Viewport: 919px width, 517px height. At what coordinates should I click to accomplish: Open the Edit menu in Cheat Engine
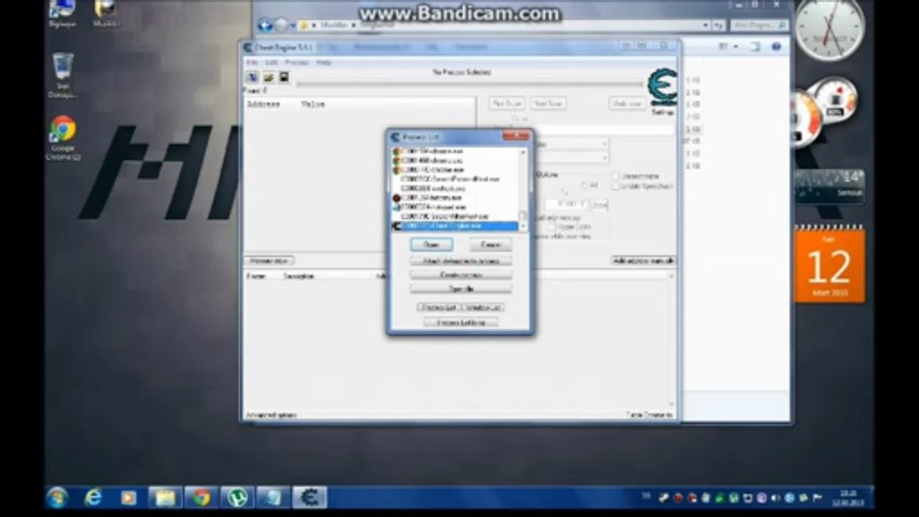coord(271,62)
